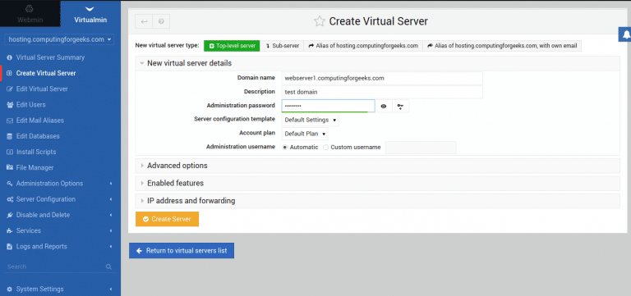Click the Virtual Server Summary info icon
The height and width of the screenshot is (296, 631).
coord(9,57)
